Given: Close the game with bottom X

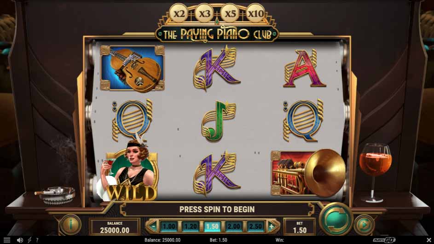Looking at the screenshot, I should tap(429, 240).
